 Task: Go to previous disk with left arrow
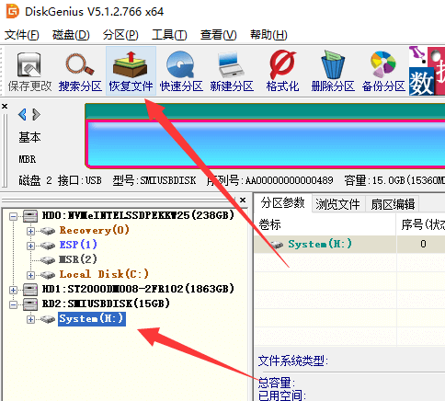22,115
